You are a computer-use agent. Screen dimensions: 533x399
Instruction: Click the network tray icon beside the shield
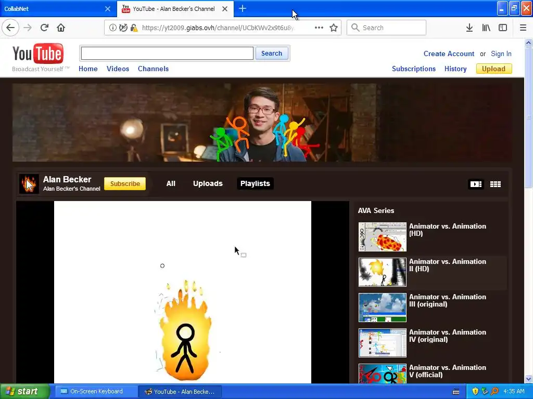pos(485,391)
